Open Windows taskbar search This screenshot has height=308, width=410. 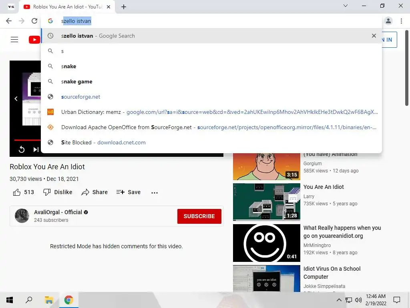tap(29, 300)
